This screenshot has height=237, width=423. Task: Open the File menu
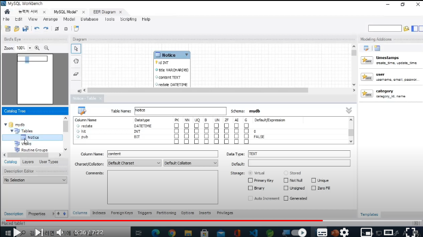[x=6, y=19]
